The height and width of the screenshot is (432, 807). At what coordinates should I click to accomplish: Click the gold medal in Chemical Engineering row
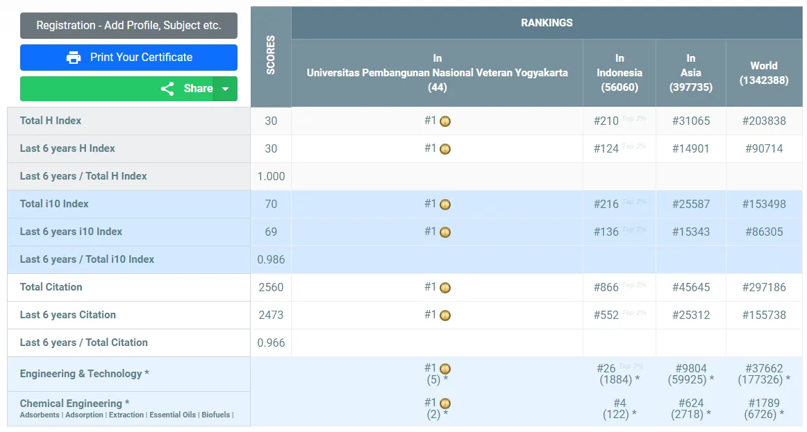pyautogui.click(x=445, y=404)
